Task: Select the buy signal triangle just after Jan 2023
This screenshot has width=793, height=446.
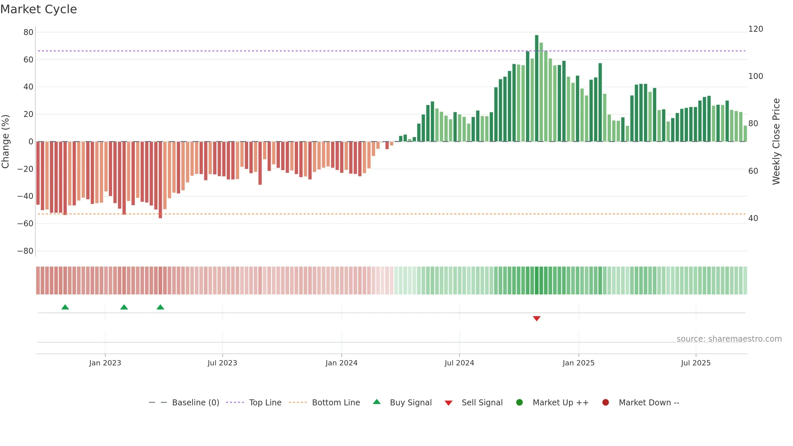Action: coord(124,307)
